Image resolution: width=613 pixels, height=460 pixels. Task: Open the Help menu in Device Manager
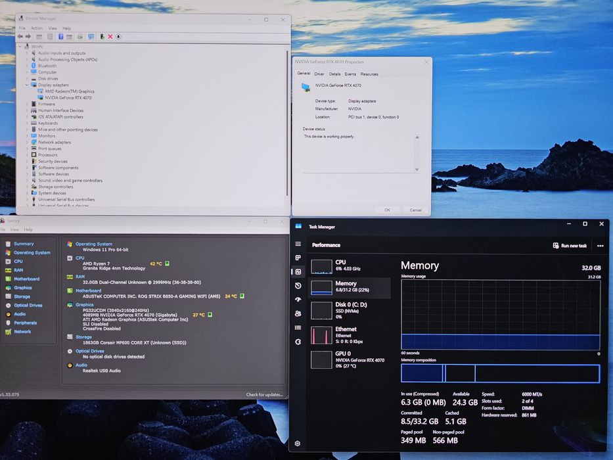click(67, 28)
